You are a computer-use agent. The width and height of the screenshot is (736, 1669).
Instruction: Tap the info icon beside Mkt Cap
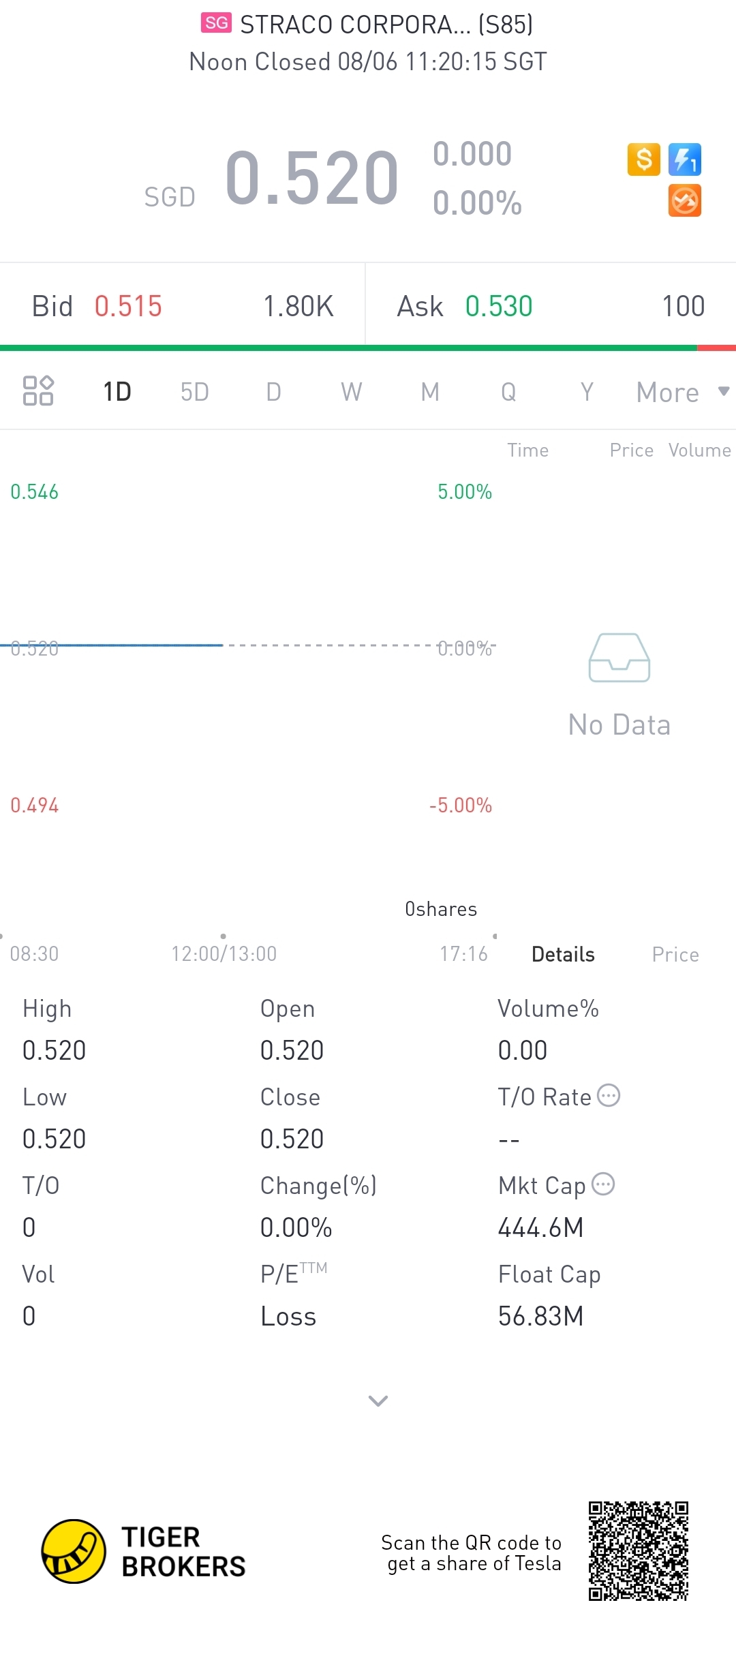coord(603,1184)
